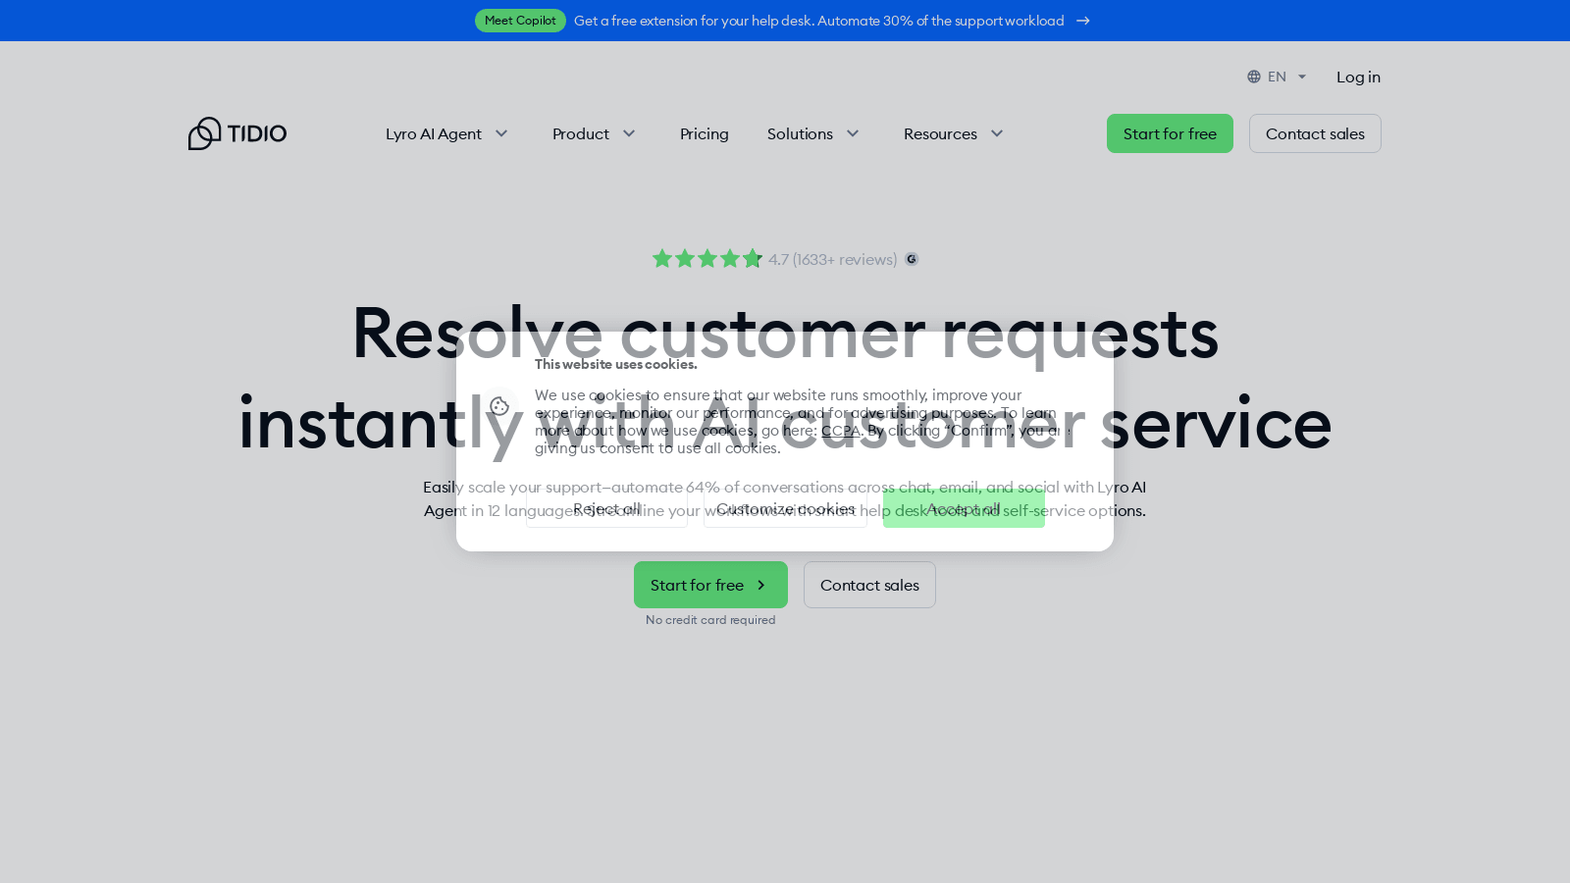Expand chevron next to Product
Viewport: 1570px width, 883px height.
(630, 133)
